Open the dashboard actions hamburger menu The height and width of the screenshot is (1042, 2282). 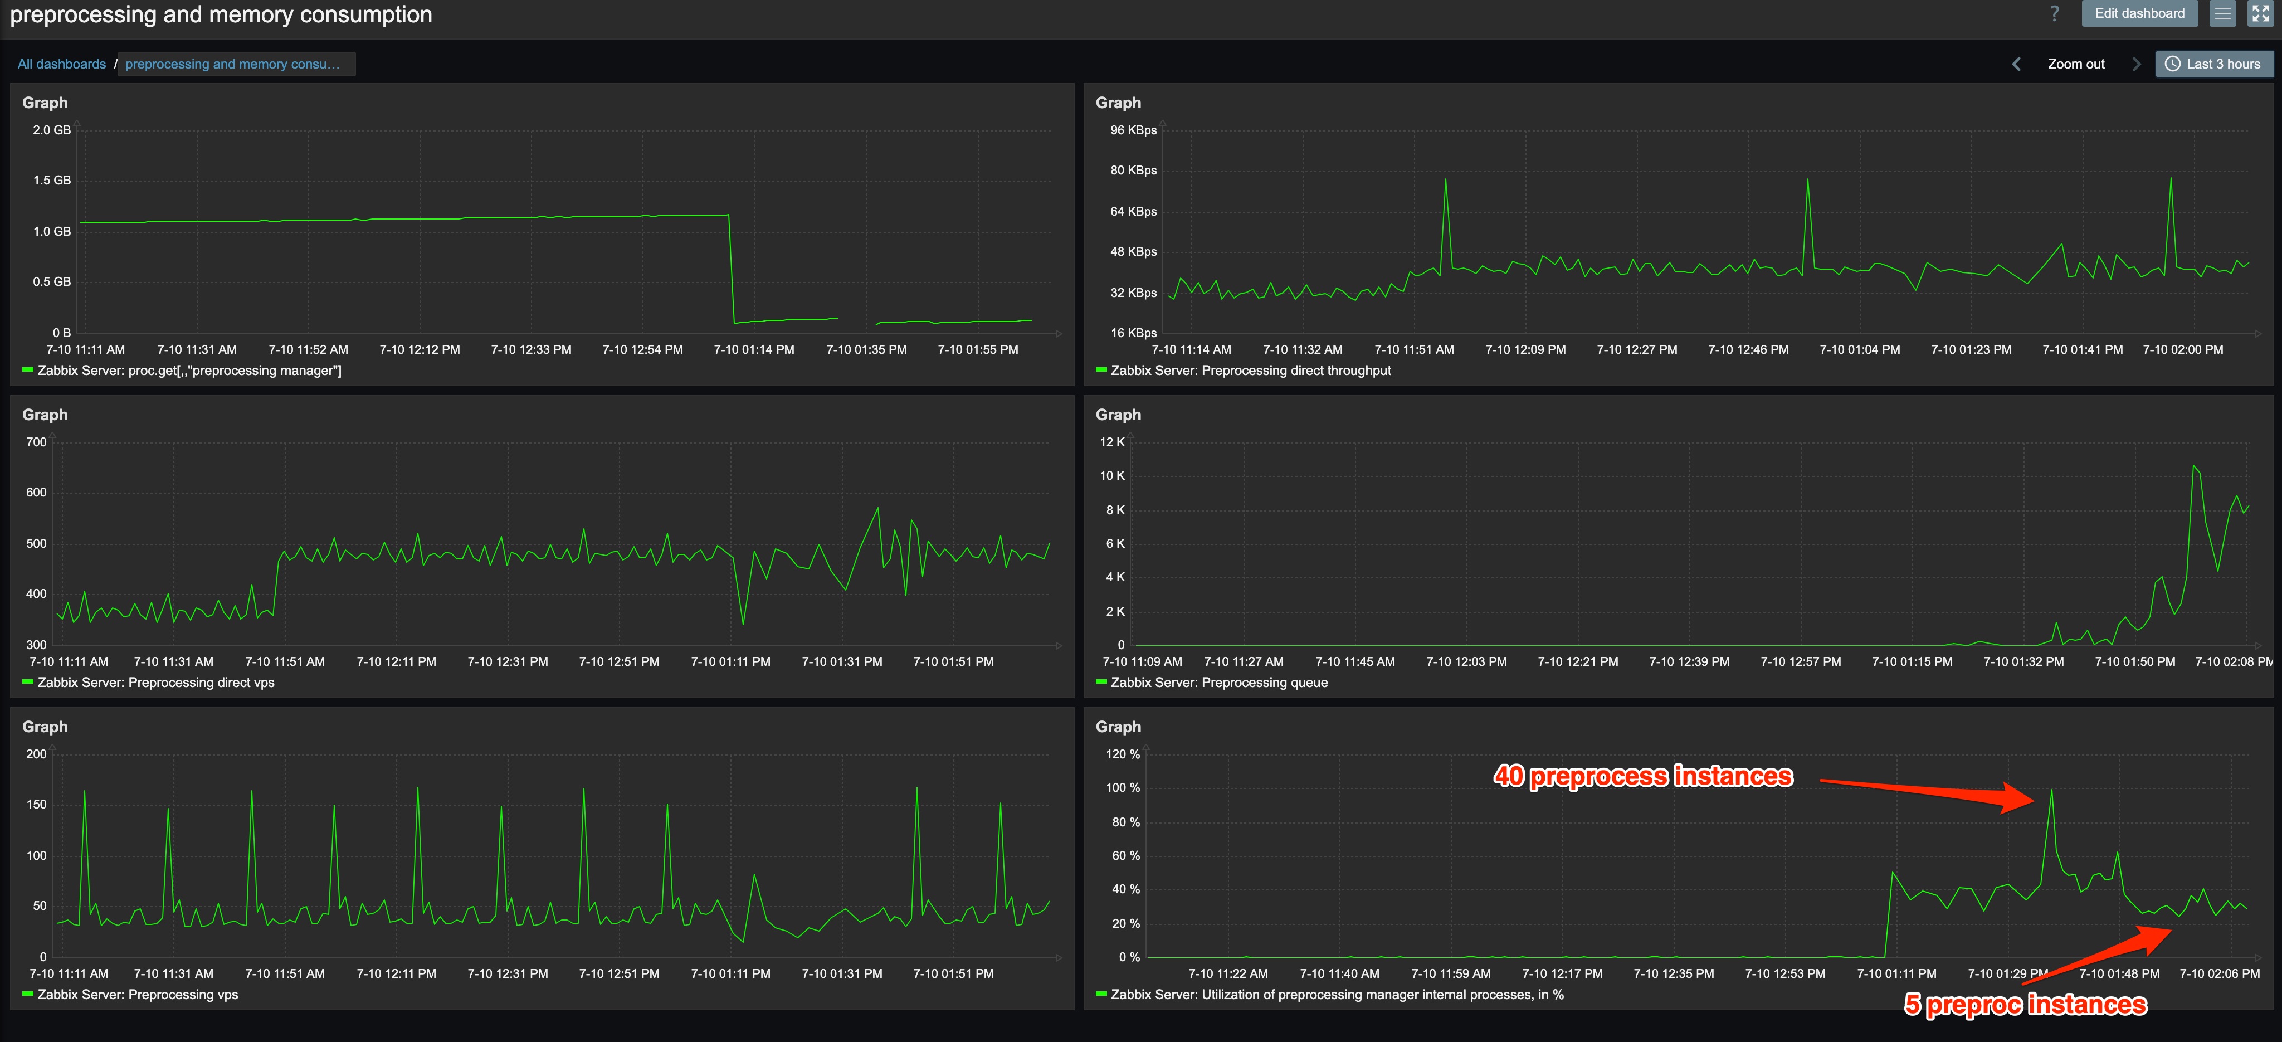2222,13
